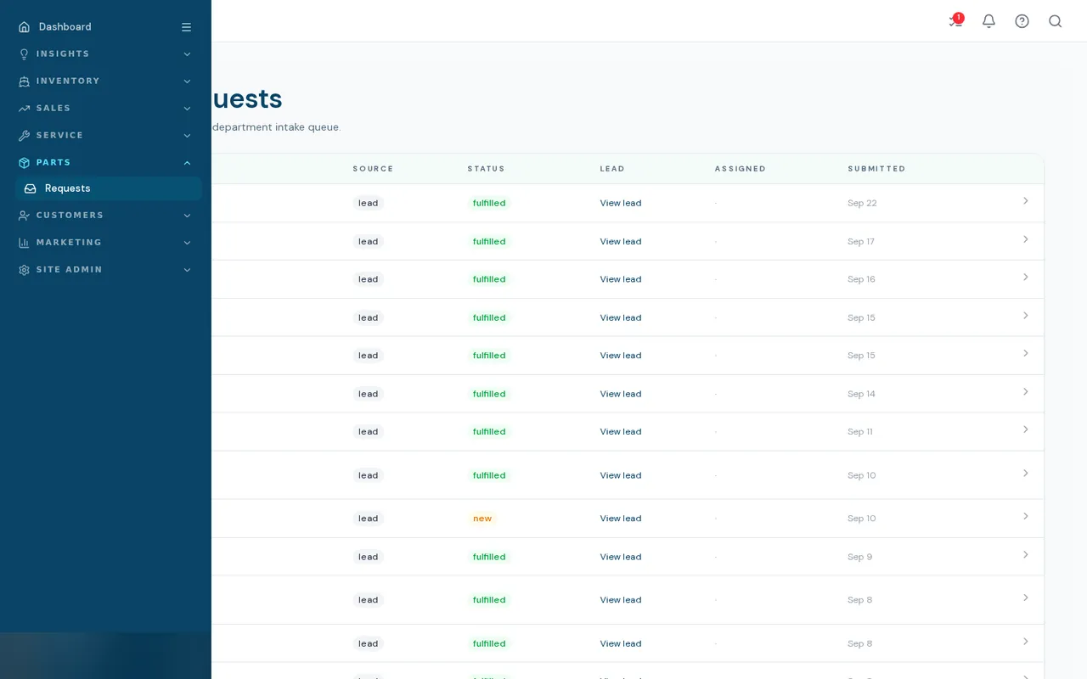Open View lead for Sep 22 row

click(621, 203)
